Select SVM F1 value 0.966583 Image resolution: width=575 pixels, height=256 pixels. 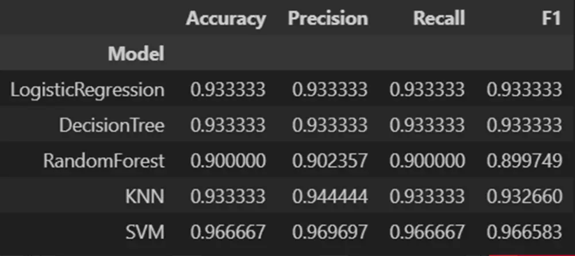coord(524,232)
